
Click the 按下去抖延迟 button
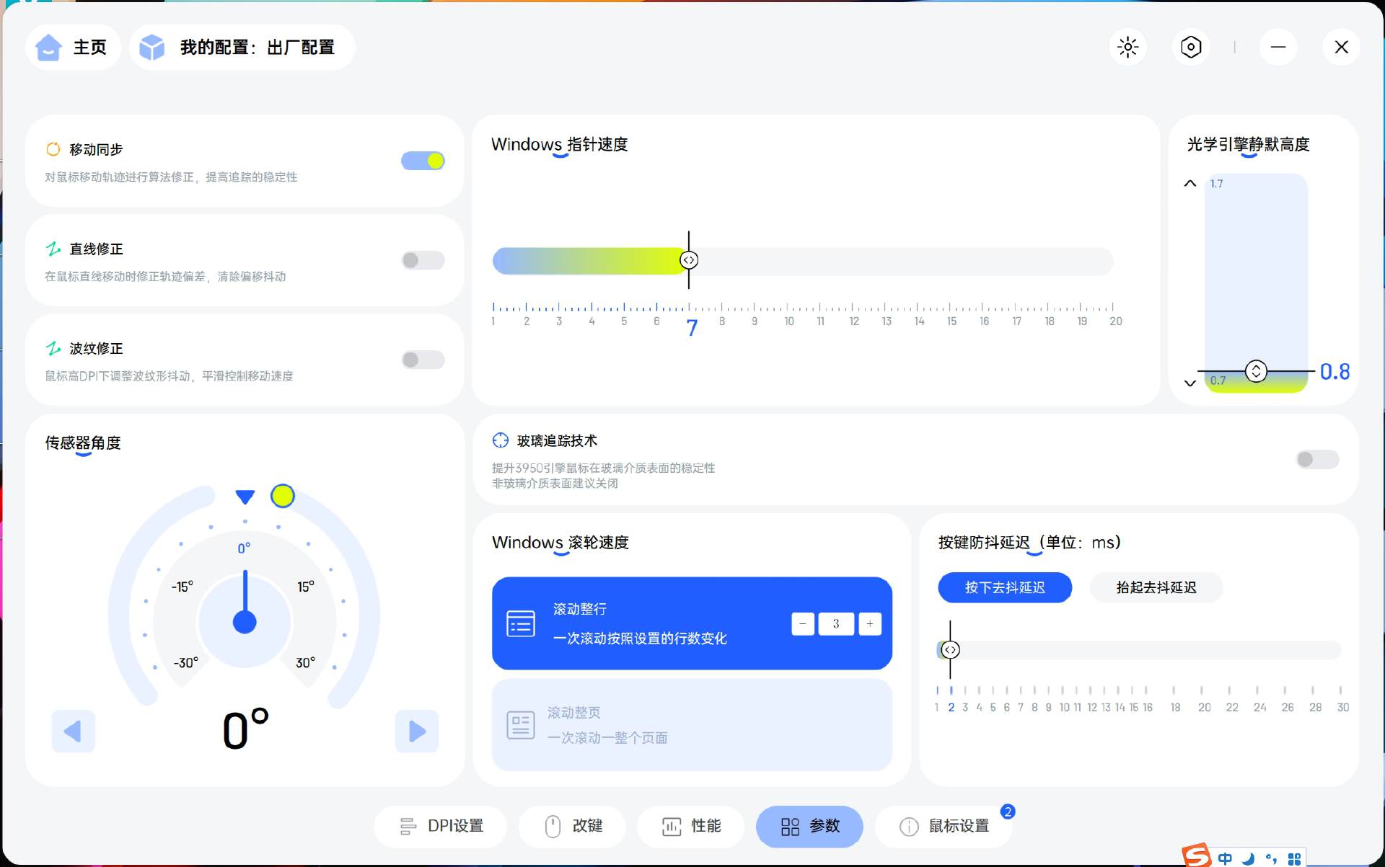[1004, 587]
